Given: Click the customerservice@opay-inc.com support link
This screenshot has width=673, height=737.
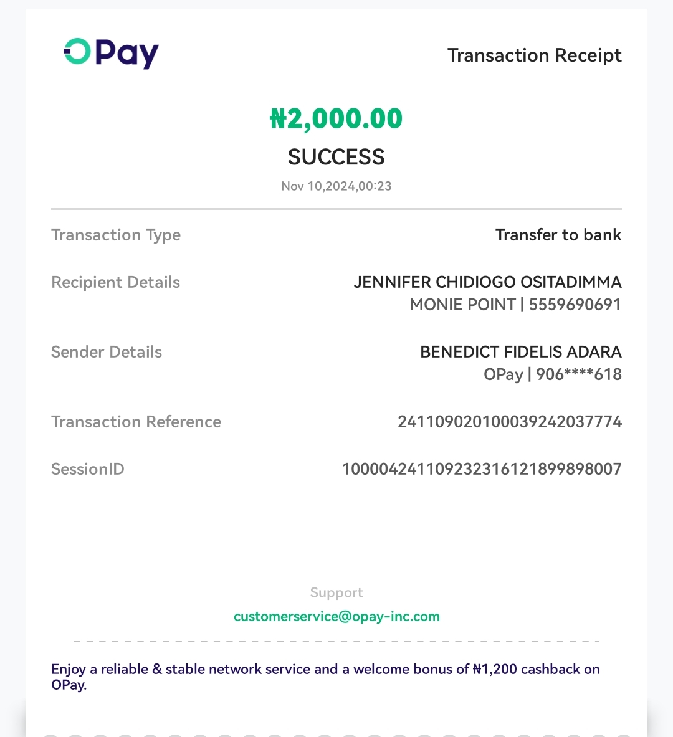Looking at the screenshot, I should (x=336, y=616).
